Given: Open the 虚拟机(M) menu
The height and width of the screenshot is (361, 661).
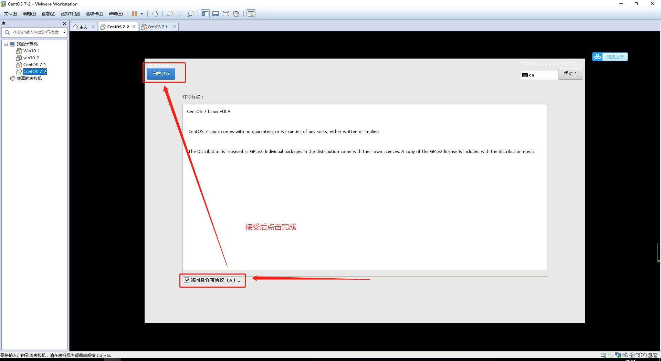Looking at the screenshot, I should pos(70,14).
